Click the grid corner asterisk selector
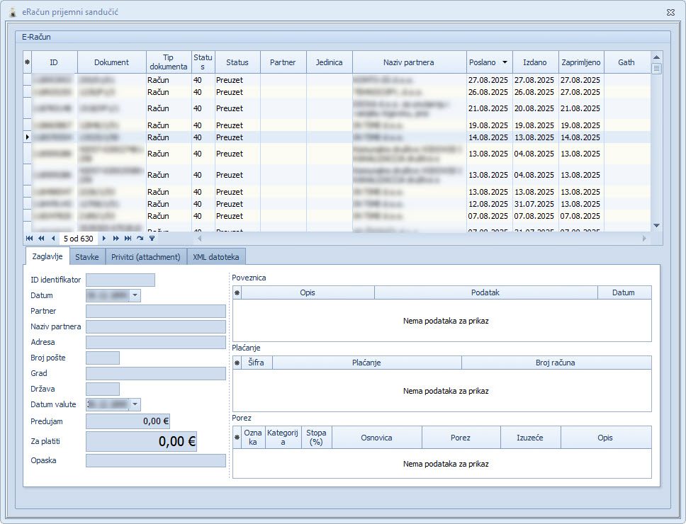Screen dimensions: 686x524 27,62
